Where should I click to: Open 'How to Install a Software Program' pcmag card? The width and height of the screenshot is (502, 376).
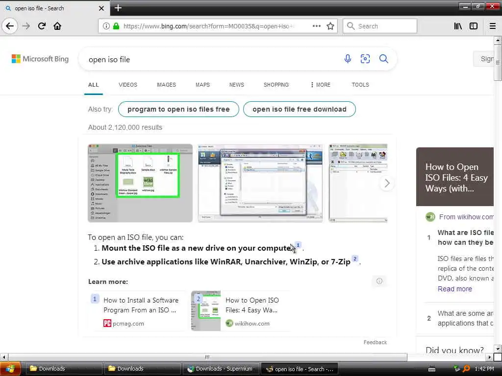138,311
